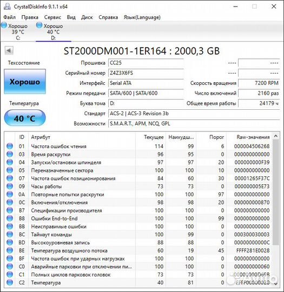284x292 pixels.
Task: Click the status icon for attribute BE
Action: (x=10, y=250)
